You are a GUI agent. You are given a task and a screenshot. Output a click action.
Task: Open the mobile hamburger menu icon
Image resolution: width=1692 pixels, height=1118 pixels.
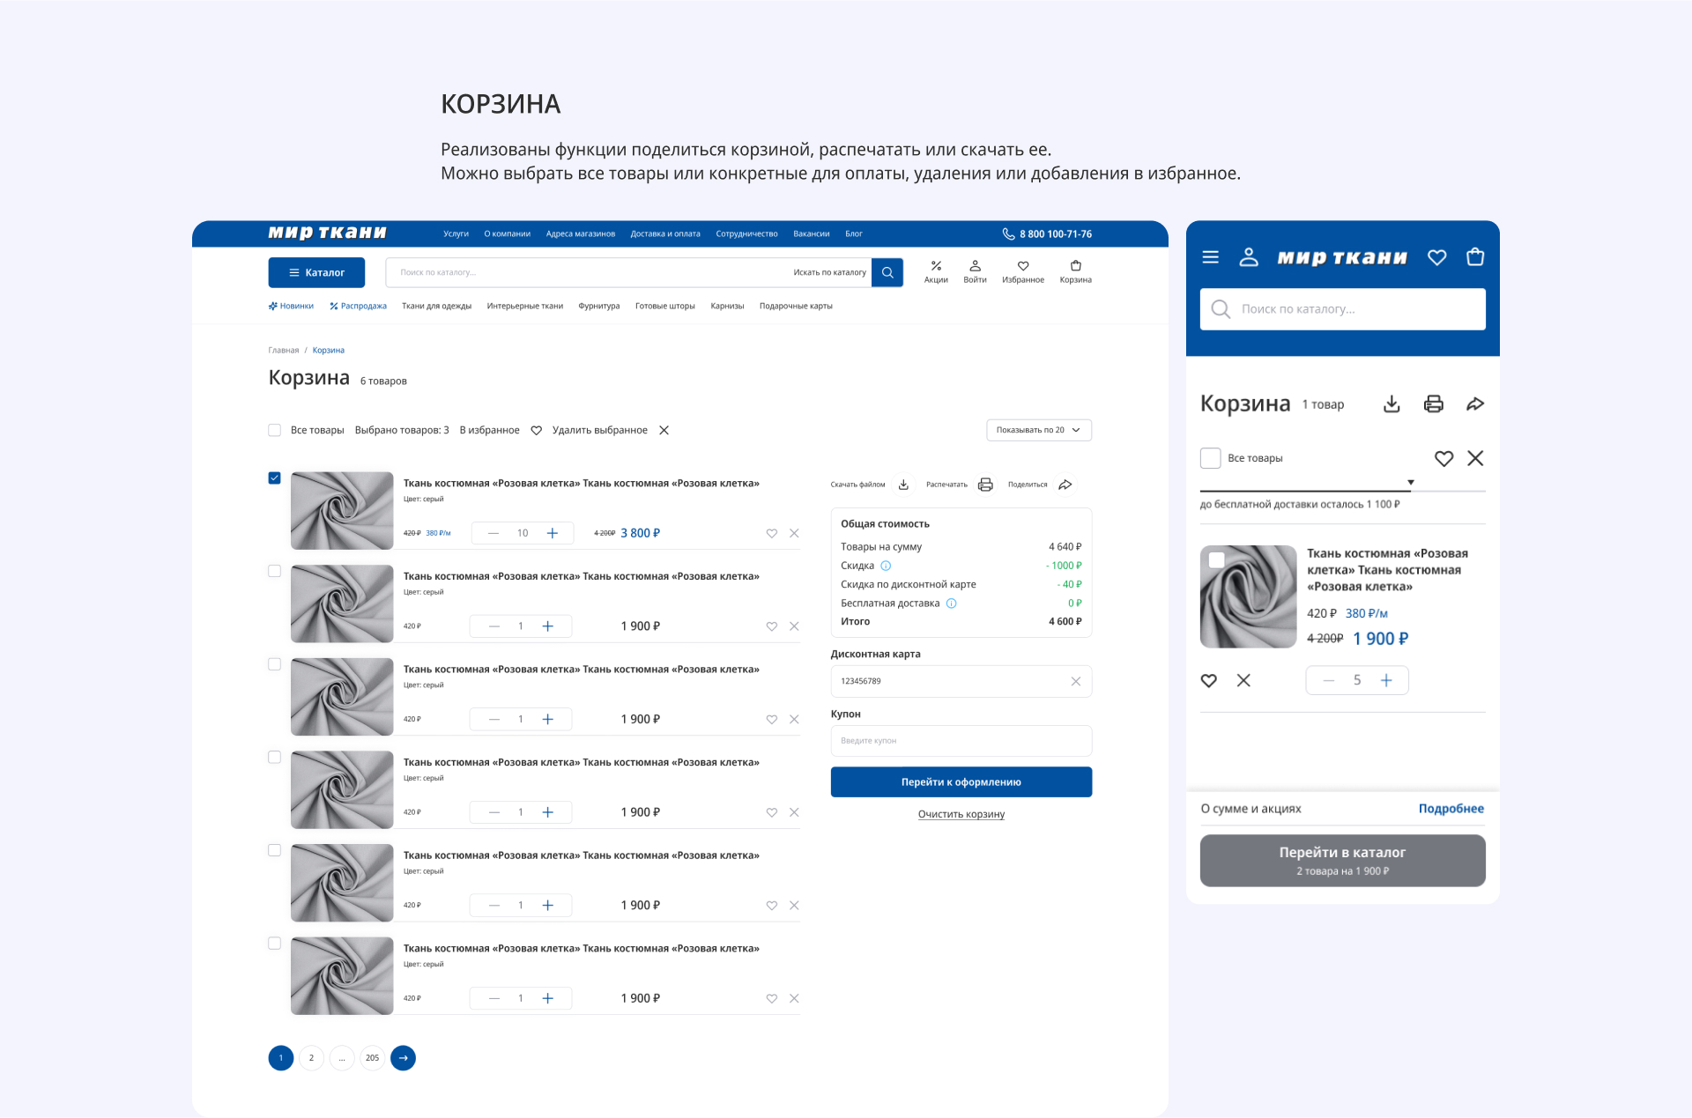(1211, 257)
